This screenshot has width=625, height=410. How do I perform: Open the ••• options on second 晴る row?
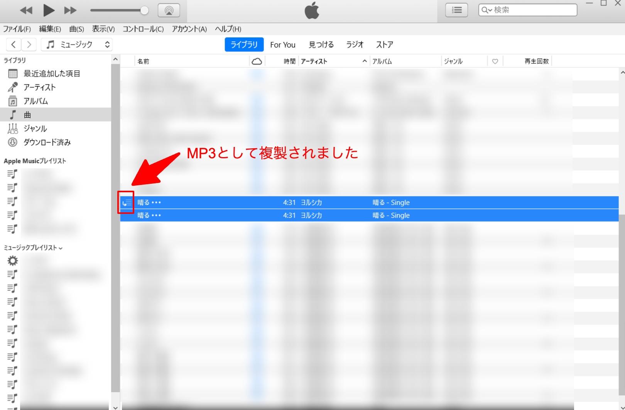(x=156, y=215)
